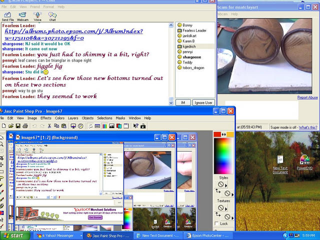Open the Effects menu

click(45, 118)
